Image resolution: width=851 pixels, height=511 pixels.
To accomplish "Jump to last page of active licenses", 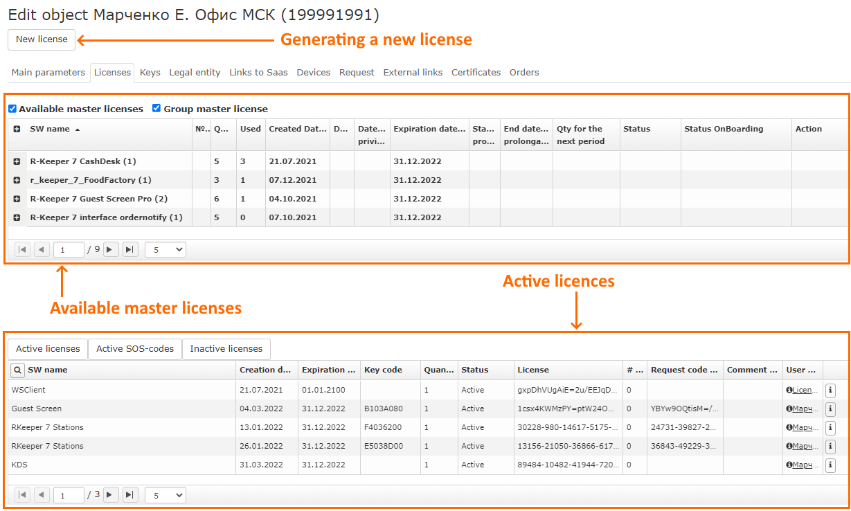I will pos(130,495).
